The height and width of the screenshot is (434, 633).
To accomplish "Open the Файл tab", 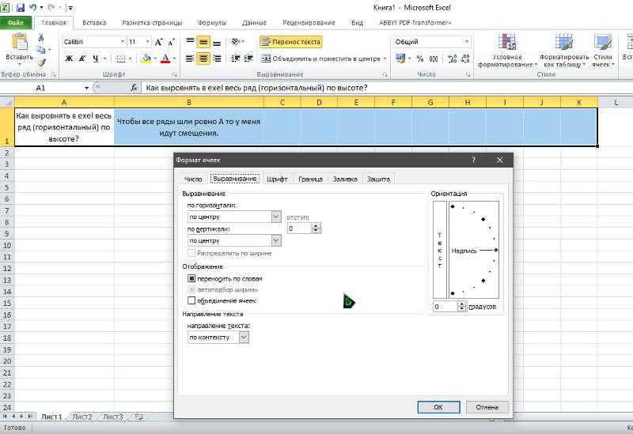I will coord(15,23).
